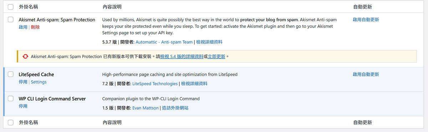428x132 pixels.
Task: Check the select-all checkbox in the header row
Action: (x=11, y=7)
